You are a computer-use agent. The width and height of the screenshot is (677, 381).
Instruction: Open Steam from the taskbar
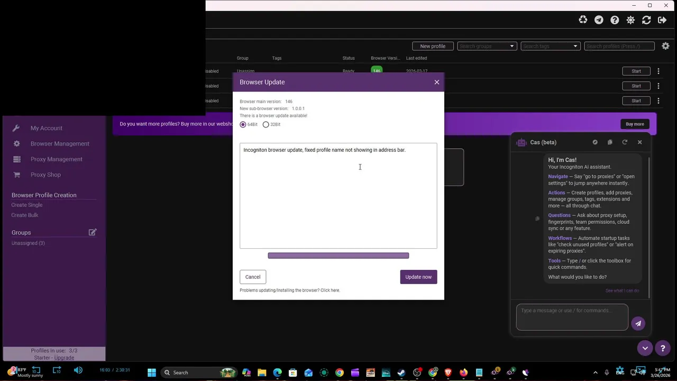[x=401, y=373]
